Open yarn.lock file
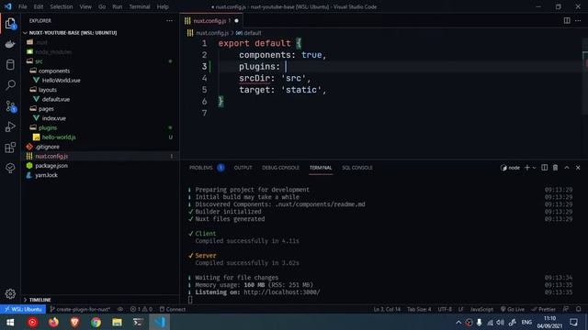The image size is (588, 330). [46, 175]
